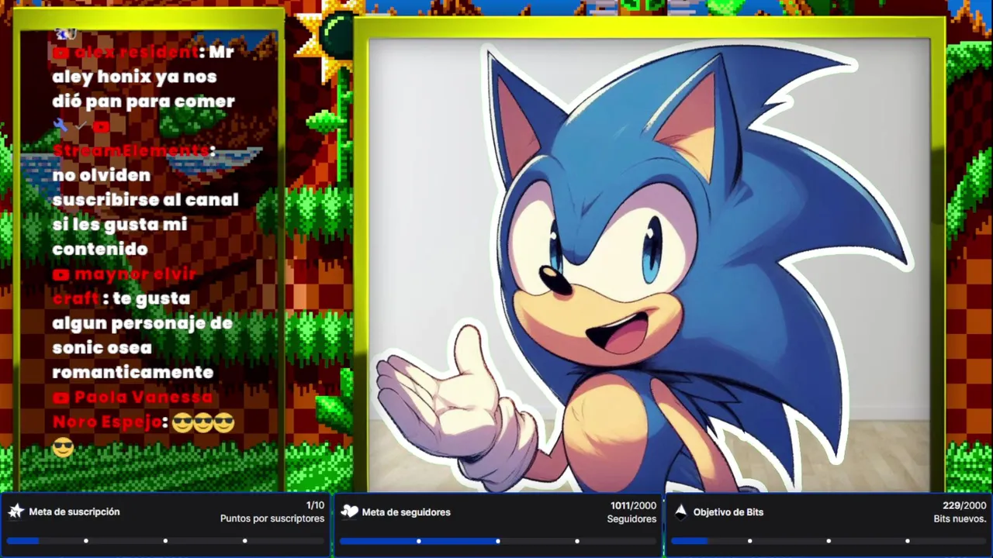This screenshot has height=558, width=993.
Task: Click the username alex resident in chat
Action: 137,52
